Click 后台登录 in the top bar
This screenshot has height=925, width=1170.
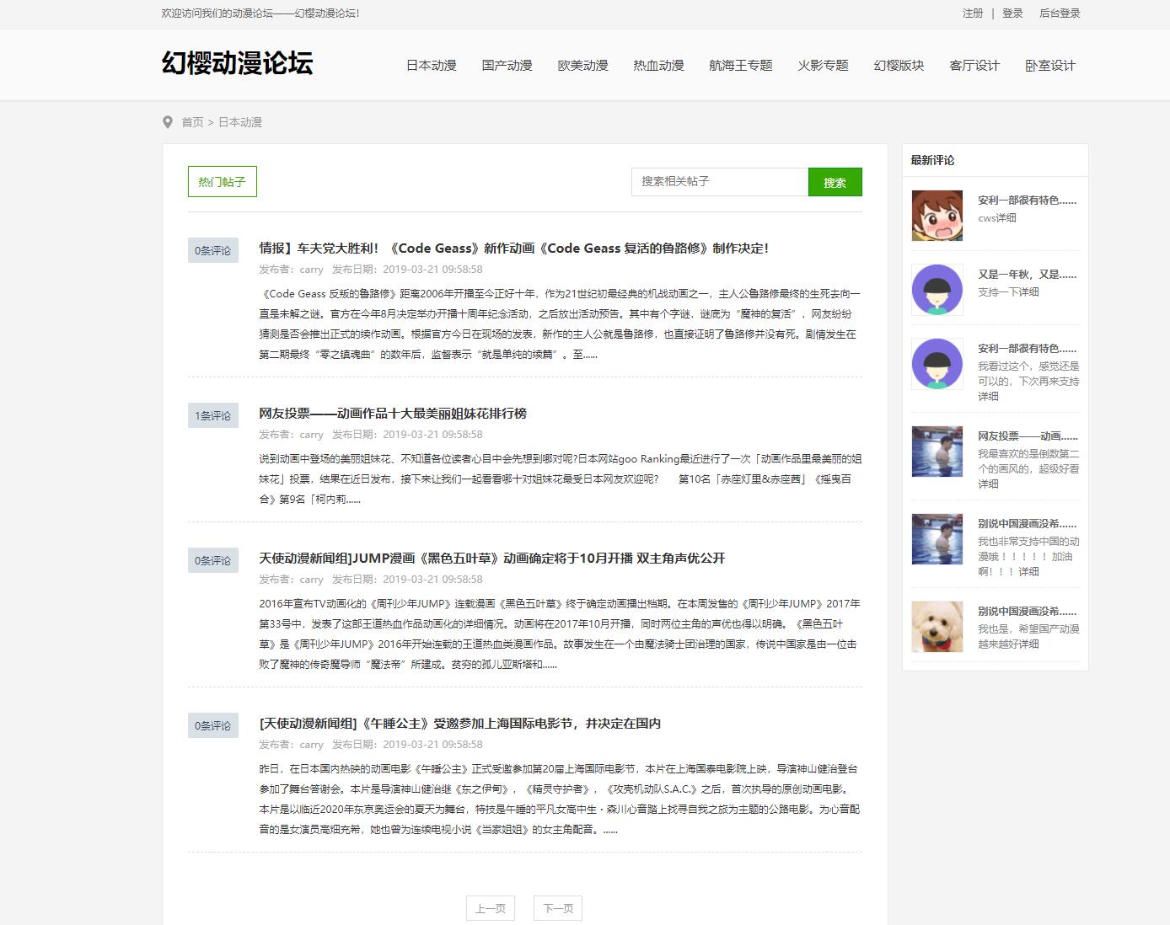click(x=1060, y=13)
